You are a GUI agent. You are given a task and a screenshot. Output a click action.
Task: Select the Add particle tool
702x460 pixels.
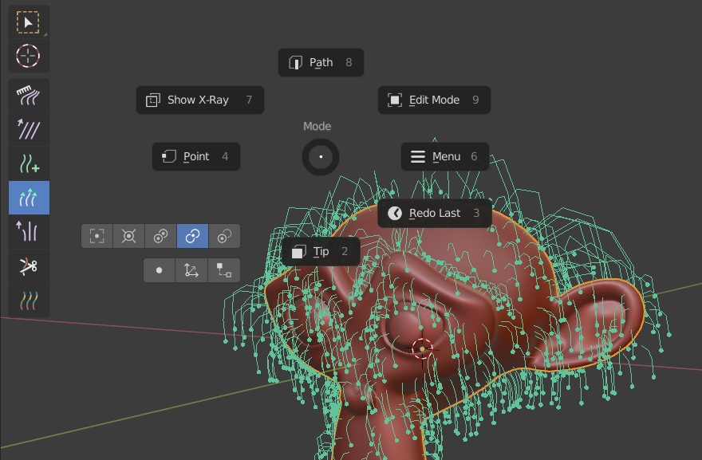click(x=29, y=163)
